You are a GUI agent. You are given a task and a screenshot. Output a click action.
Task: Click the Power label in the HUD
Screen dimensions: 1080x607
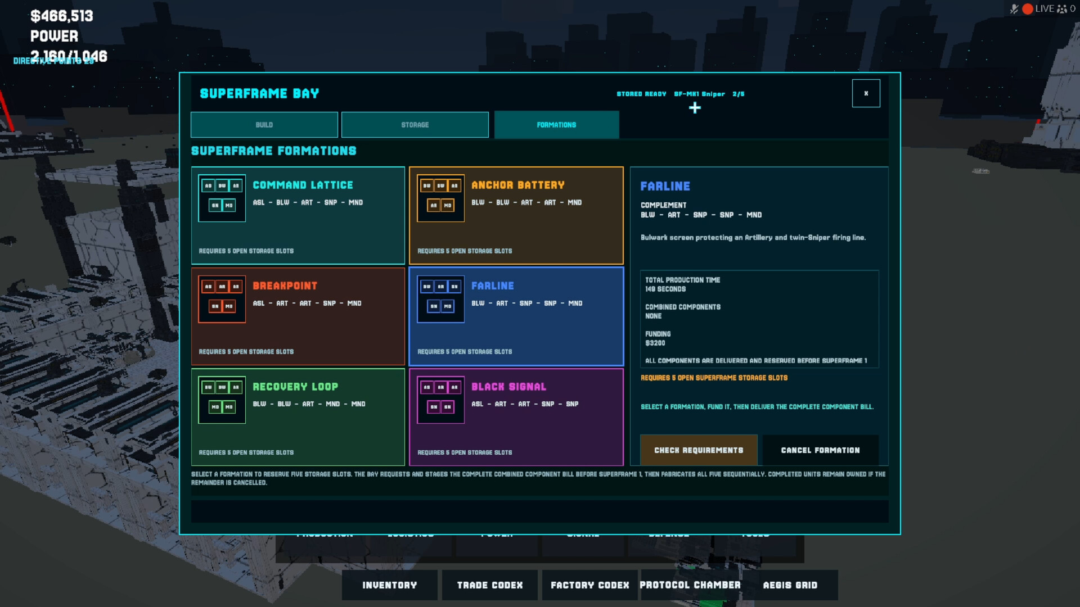54,36
